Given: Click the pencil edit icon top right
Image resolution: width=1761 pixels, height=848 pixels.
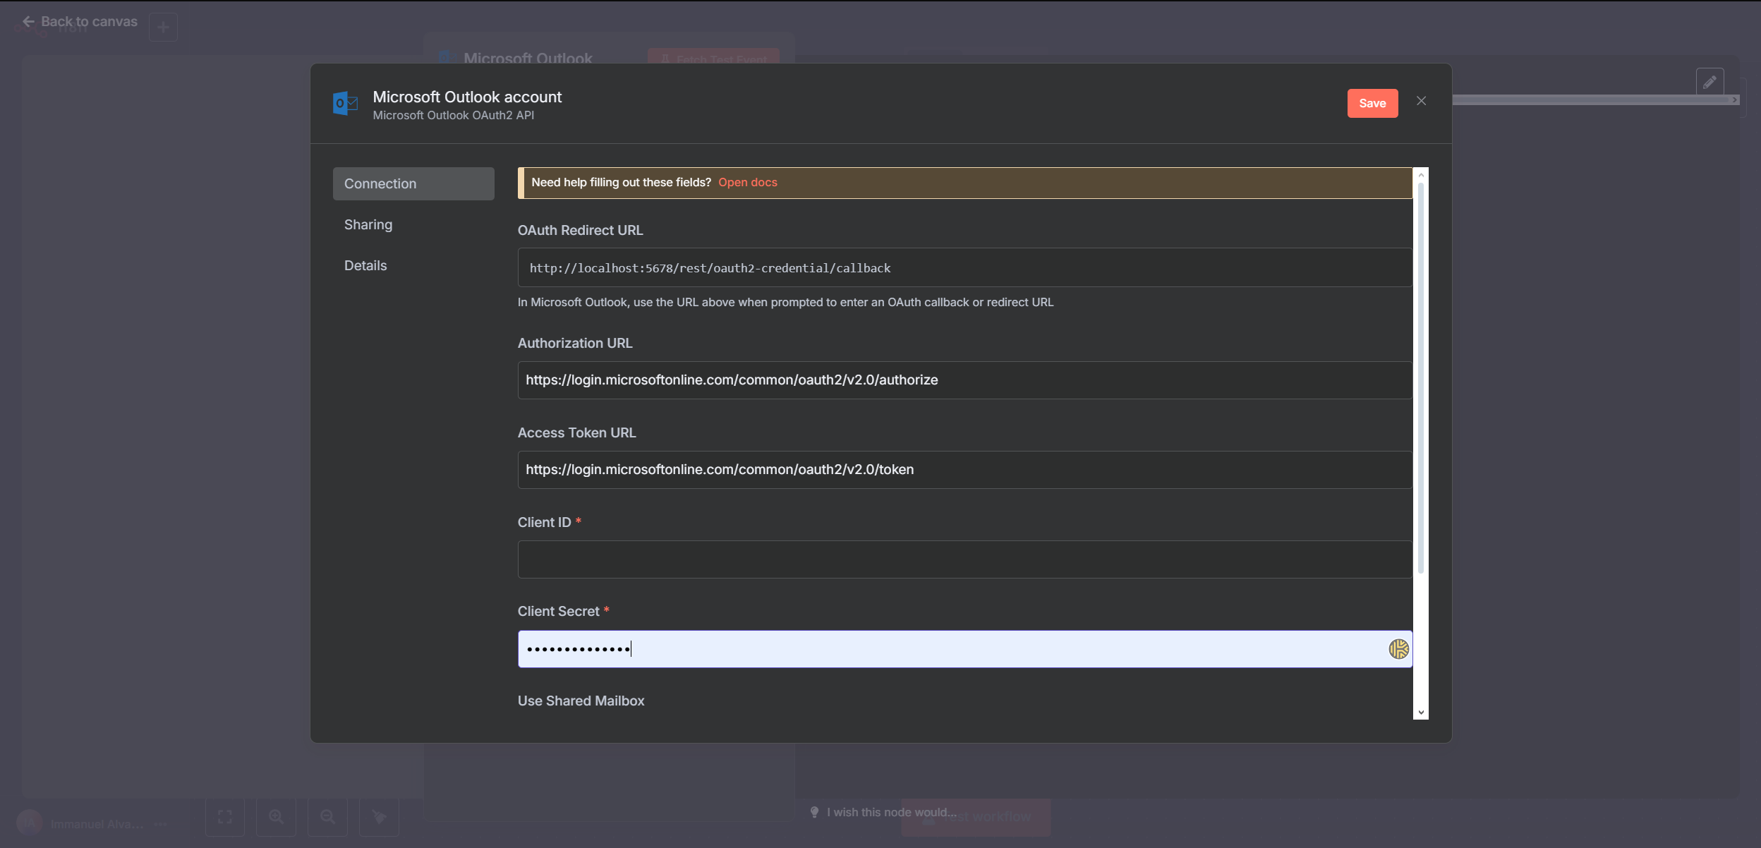Looking at the screenshot, I should click(1709, 83).
